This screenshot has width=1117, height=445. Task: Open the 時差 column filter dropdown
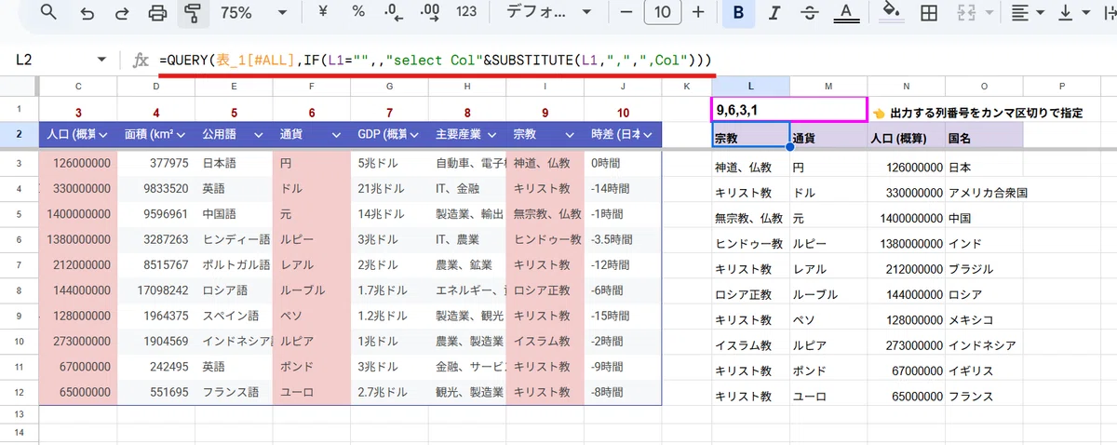pos(648,134)
